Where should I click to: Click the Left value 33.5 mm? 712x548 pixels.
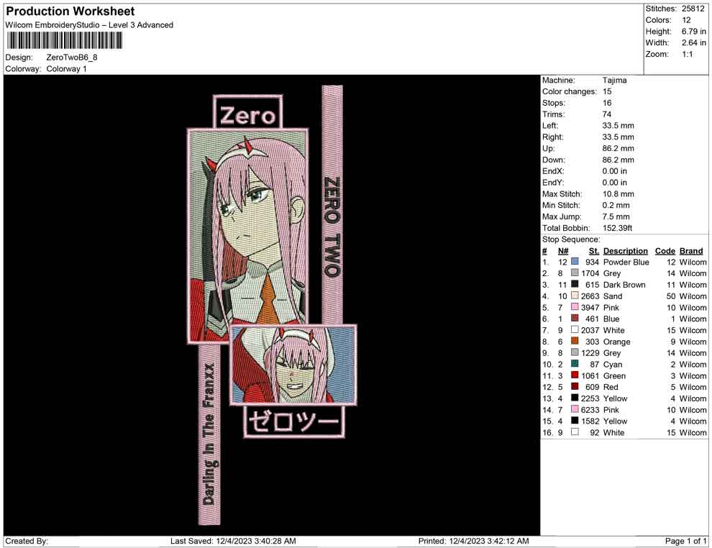pos(618,125)
